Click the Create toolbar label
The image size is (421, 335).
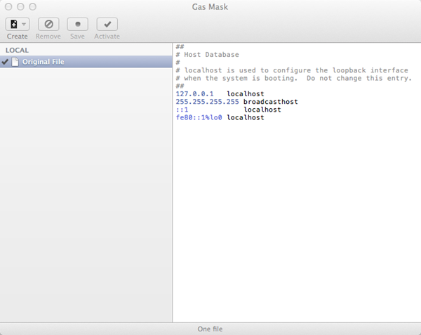click(17, 37)
